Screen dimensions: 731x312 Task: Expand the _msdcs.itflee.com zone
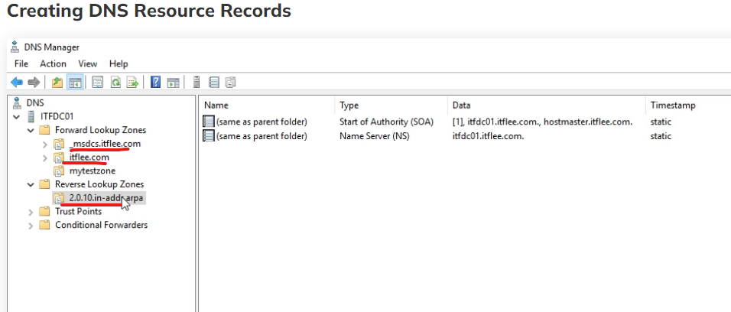pyautogui.click(x=45, y=144)
